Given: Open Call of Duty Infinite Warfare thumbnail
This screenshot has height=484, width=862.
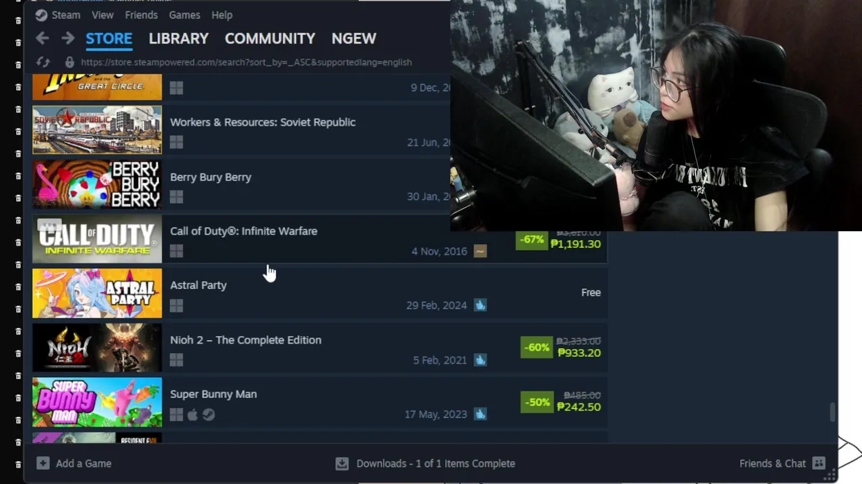Looking at the screenshot, I should point(97,239).
